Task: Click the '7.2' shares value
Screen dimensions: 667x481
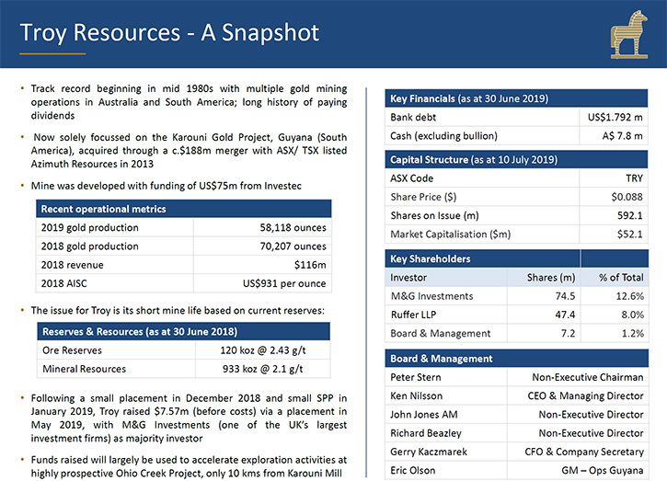Action: pyautogui.click(x=568, y=334)
